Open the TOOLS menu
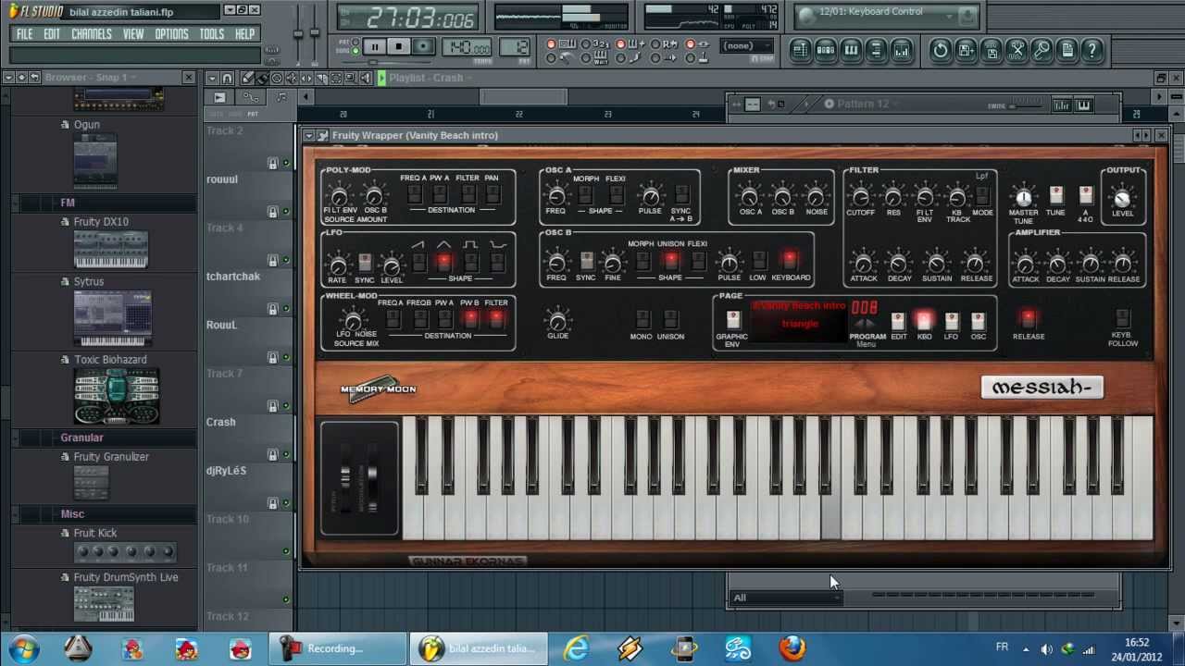 point(212,34)
